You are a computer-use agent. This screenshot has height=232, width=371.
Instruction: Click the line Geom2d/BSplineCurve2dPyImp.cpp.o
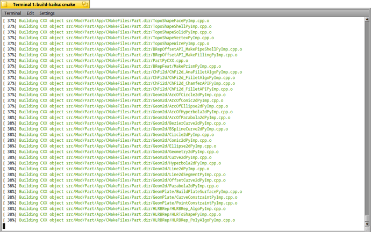116,129
